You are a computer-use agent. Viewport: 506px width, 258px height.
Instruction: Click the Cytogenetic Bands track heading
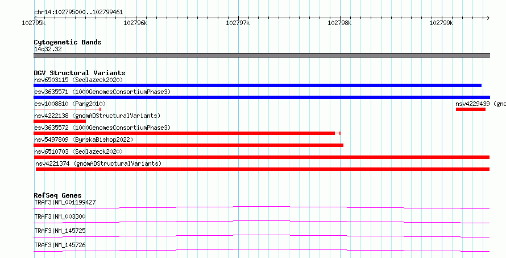pos(68,42)
